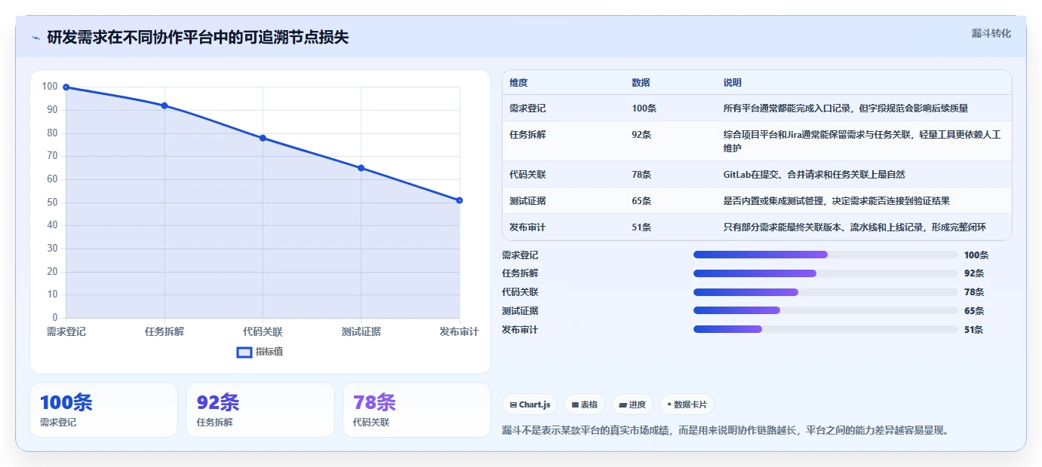1042x467 pixels.
Task: Click the 代码关联 label on chart x-axis
Action: [x=263, y=332]
